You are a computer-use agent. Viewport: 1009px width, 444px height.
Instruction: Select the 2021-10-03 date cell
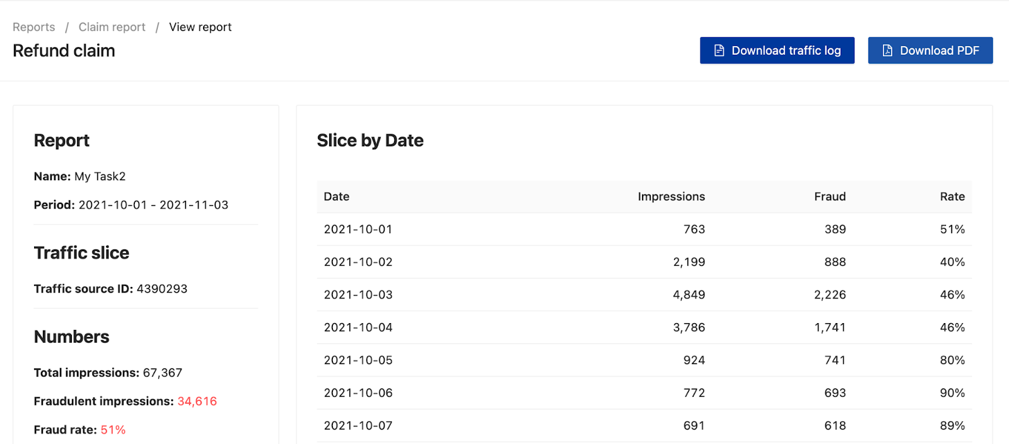pyautogui.click(x=358, y=295)
